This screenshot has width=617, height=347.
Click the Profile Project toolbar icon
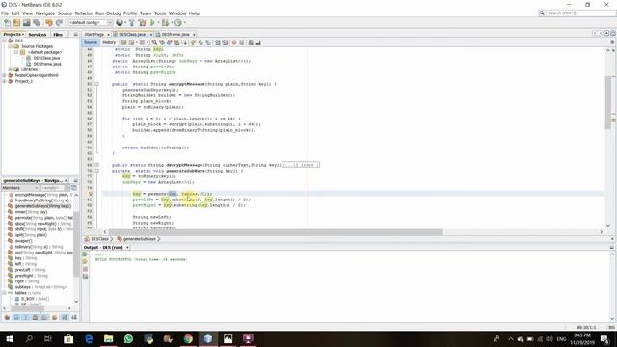click(x=178, y=23)
